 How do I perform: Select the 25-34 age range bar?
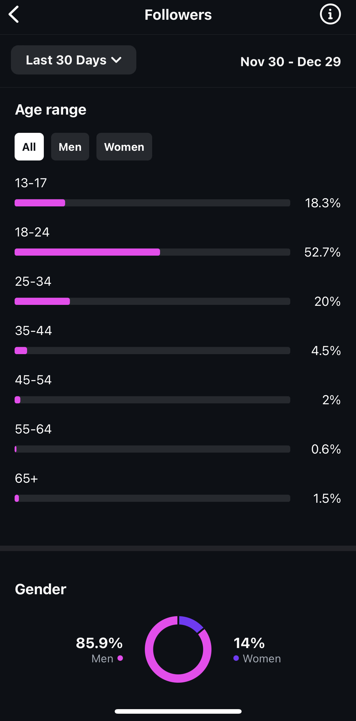click(152, 301)
